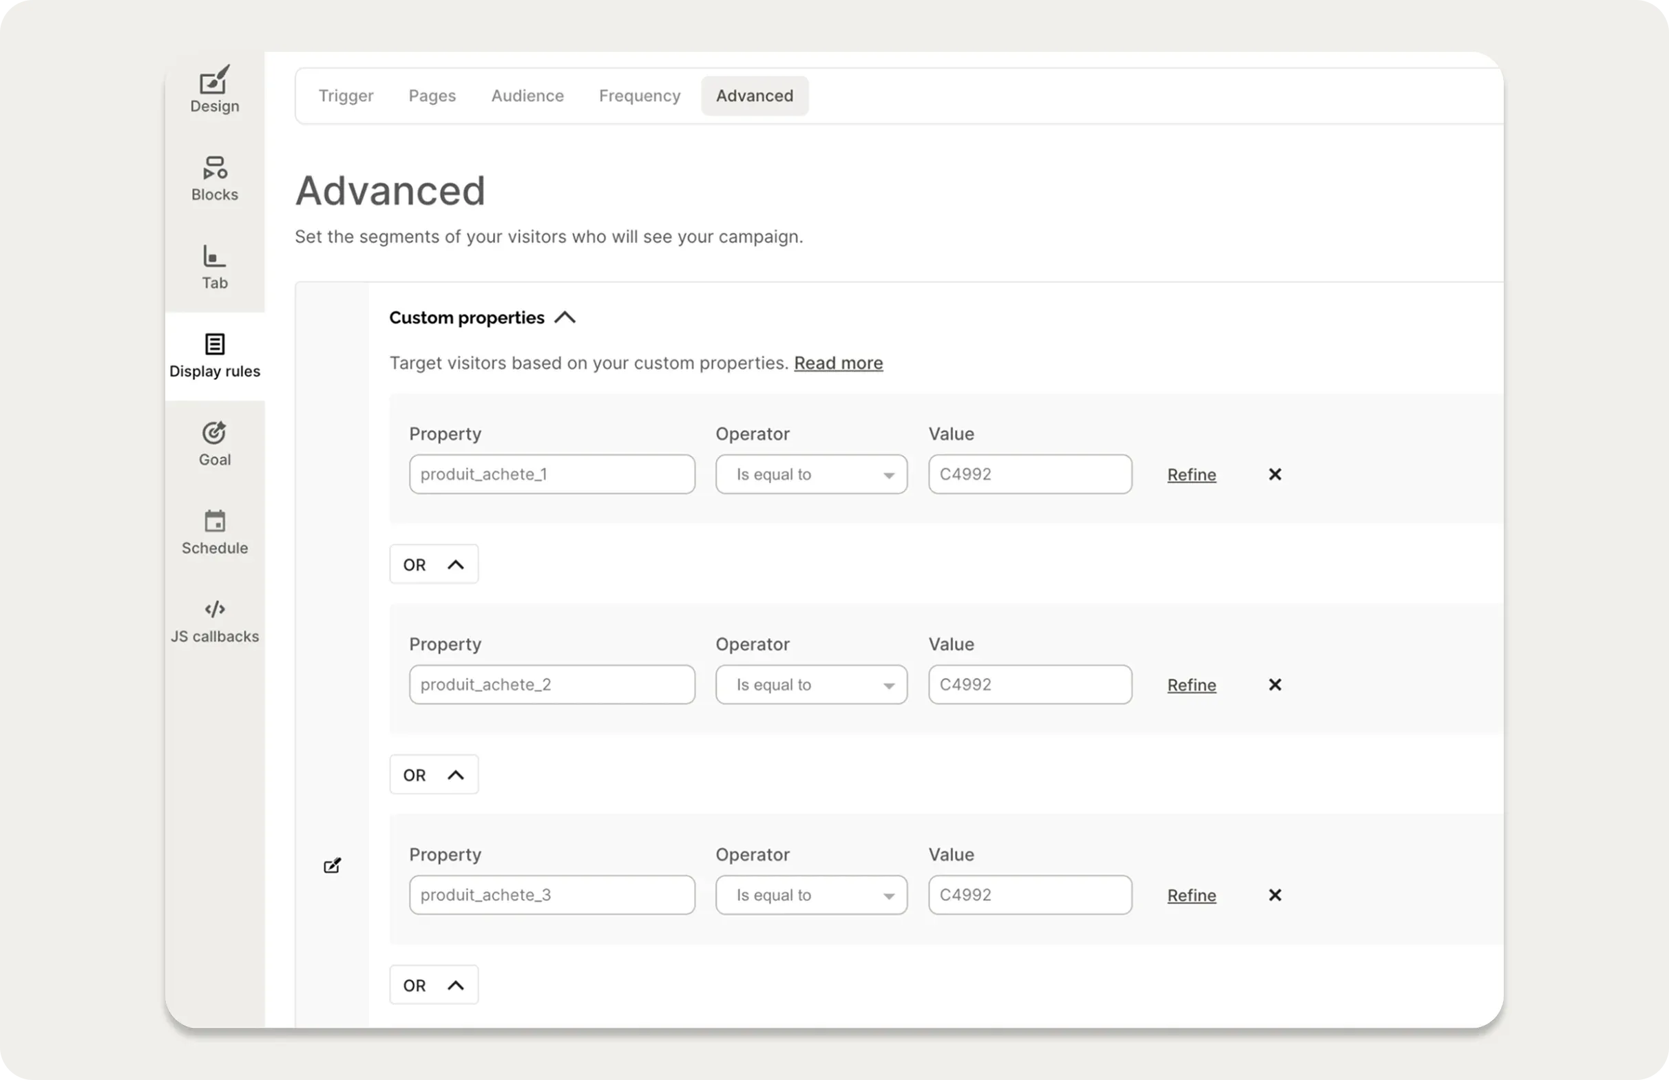Open operator dropdown for produit_achete_3

[811, 895]
